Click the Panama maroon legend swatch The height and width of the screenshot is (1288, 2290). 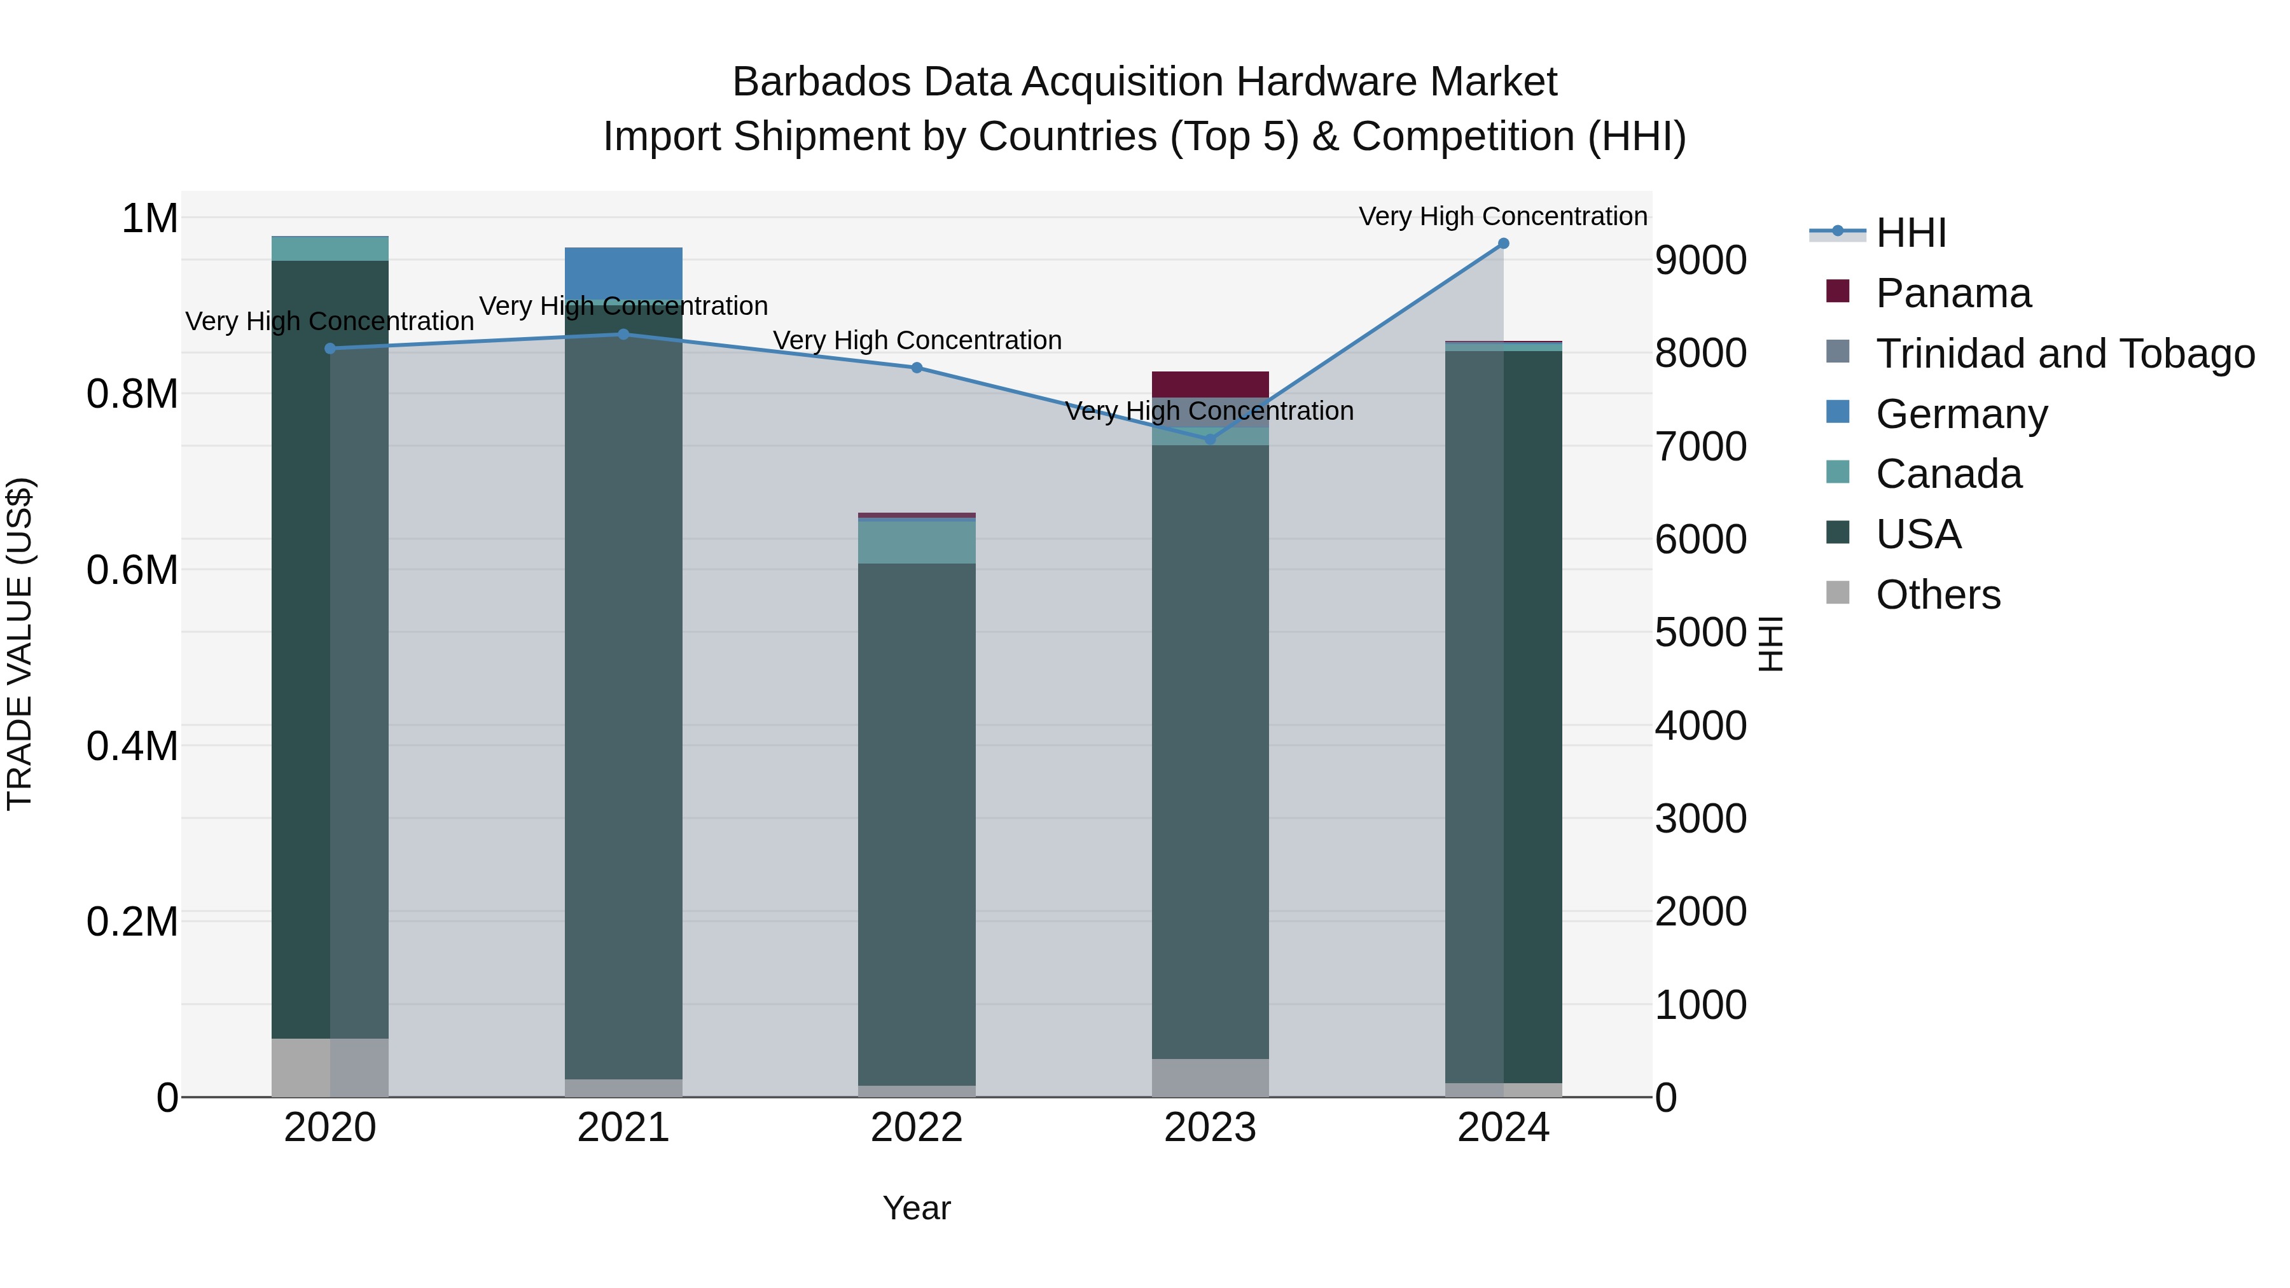pyautogui.click(x=1838, y=291)
